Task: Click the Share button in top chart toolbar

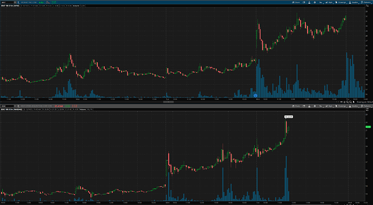Action: pyautogui.click(x=296, y=2)
